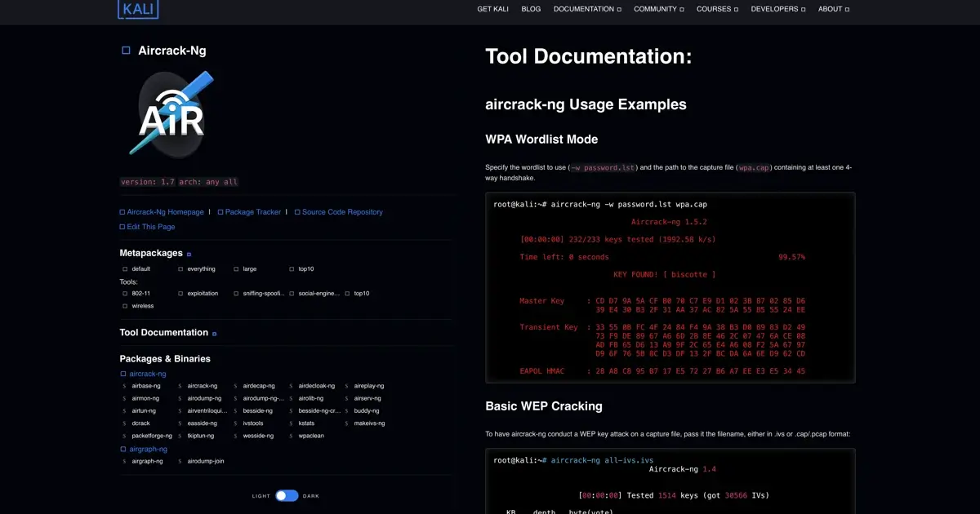Click the dollar icon beside airbase-ng
The width and height of the screenshot is (980, 514).
[x=125, y=386]
